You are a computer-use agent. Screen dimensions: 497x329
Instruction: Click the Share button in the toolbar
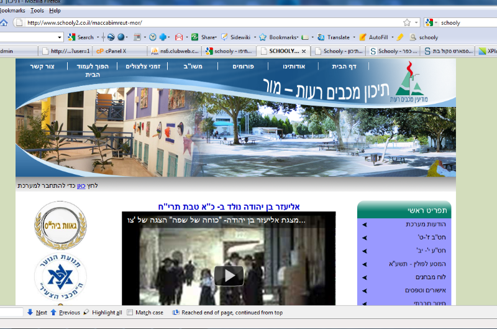click(x=204, y=37)
